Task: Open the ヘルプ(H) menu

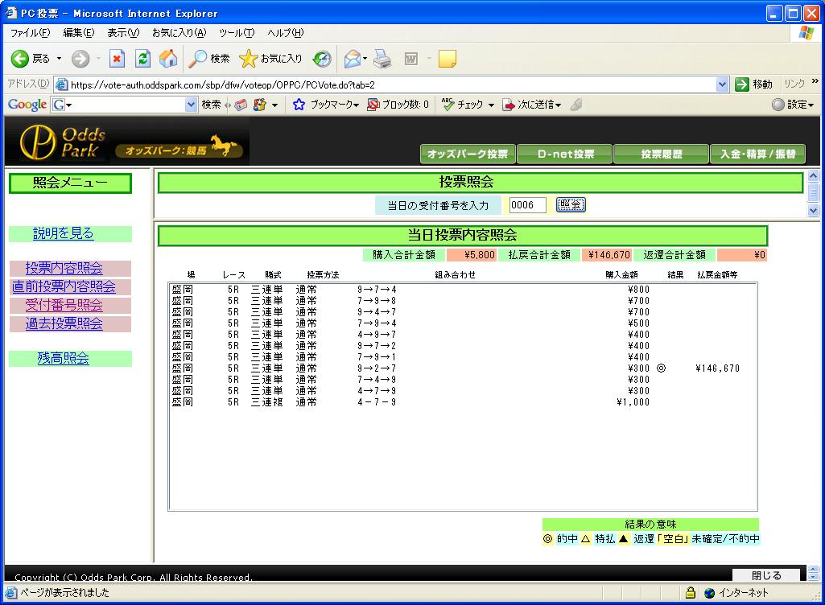Action: pyautogui.click(x=285, y=33)
